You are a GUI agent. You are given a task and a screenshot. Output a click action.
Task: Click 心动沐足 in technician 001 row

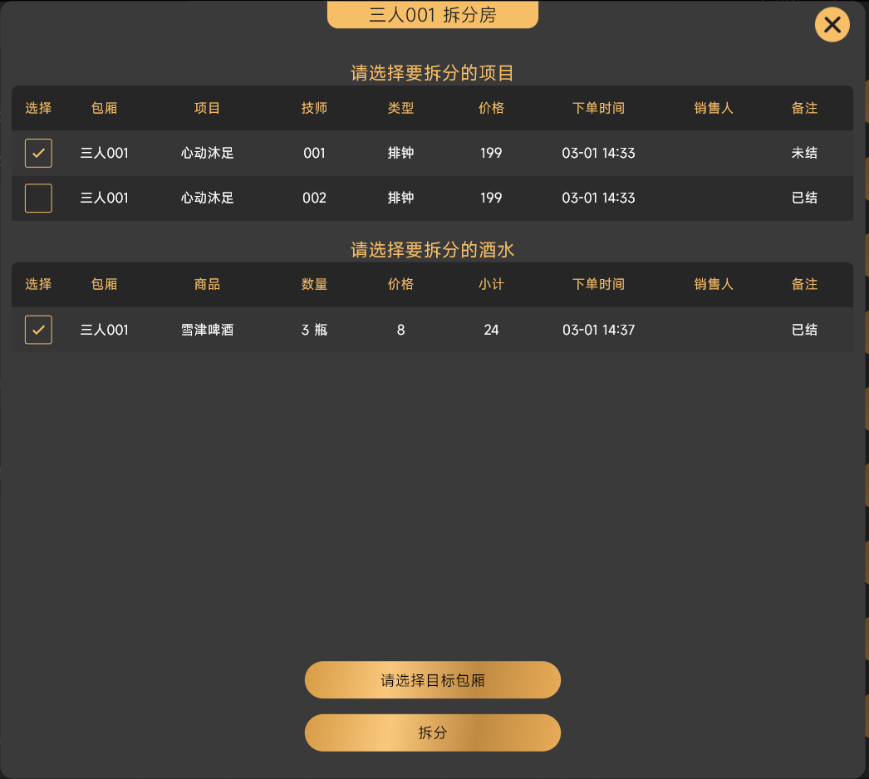click(x=207, y=153)
